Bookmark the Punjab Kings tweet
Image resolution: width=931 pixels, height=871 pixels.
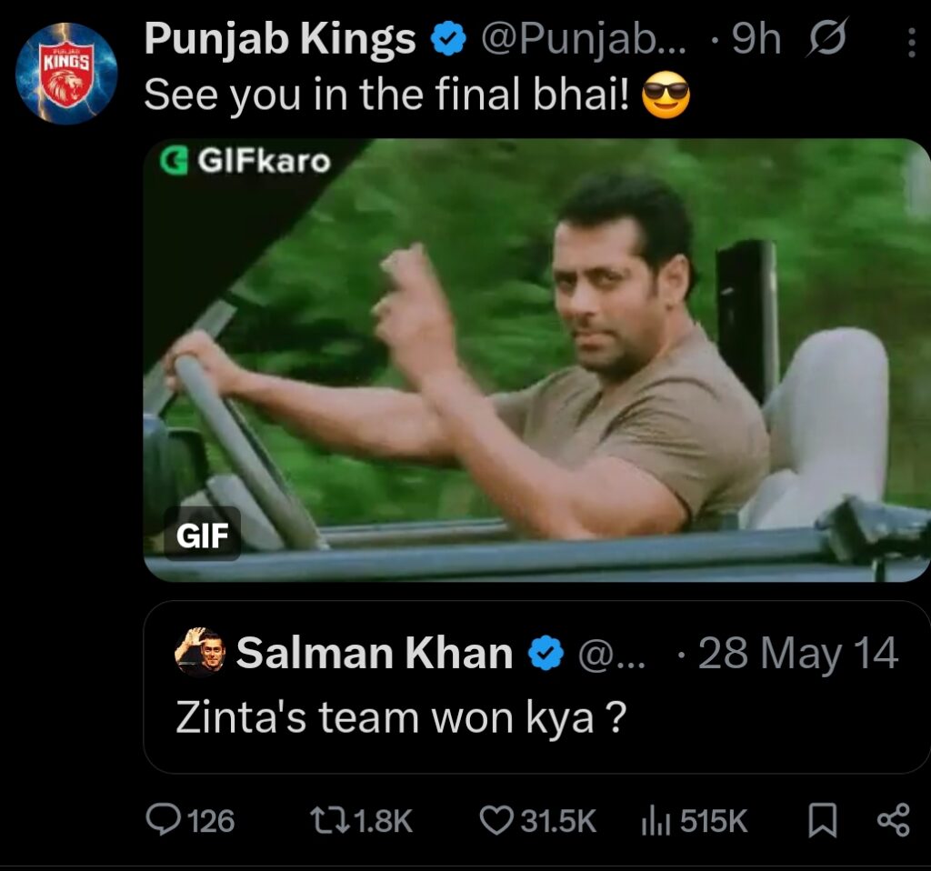click(822, 821)
